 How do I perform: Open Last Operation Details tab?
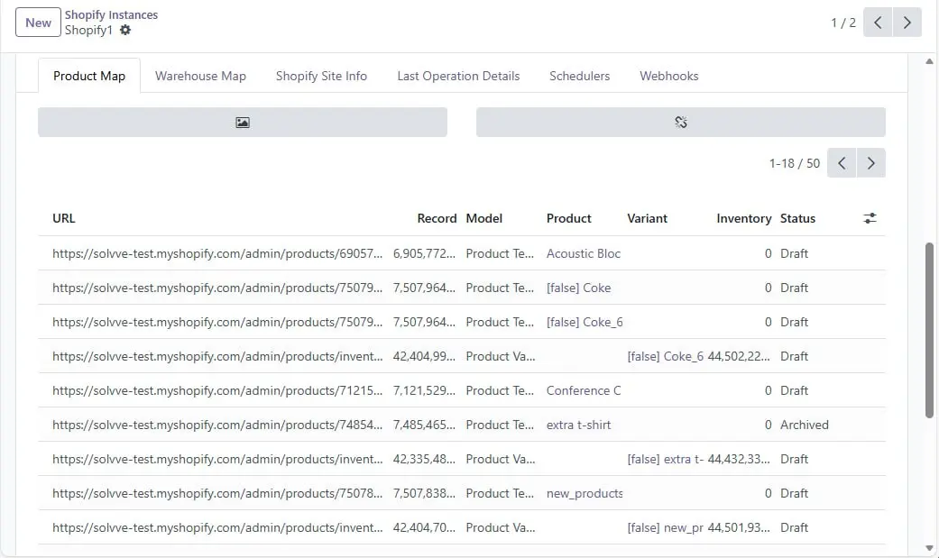(x=458, y=76)
